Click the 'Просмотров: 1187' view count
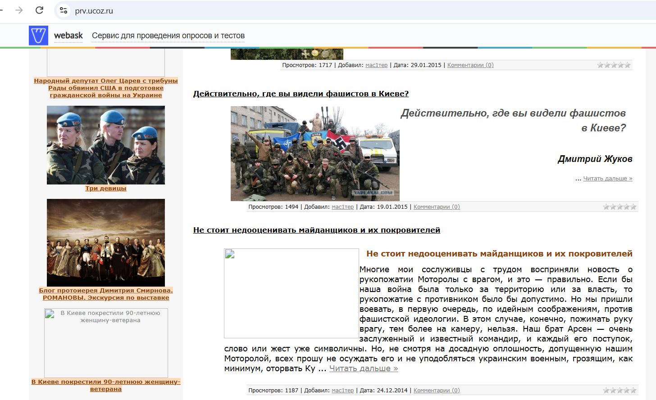The image size is (656, 400). coord(273,391)
